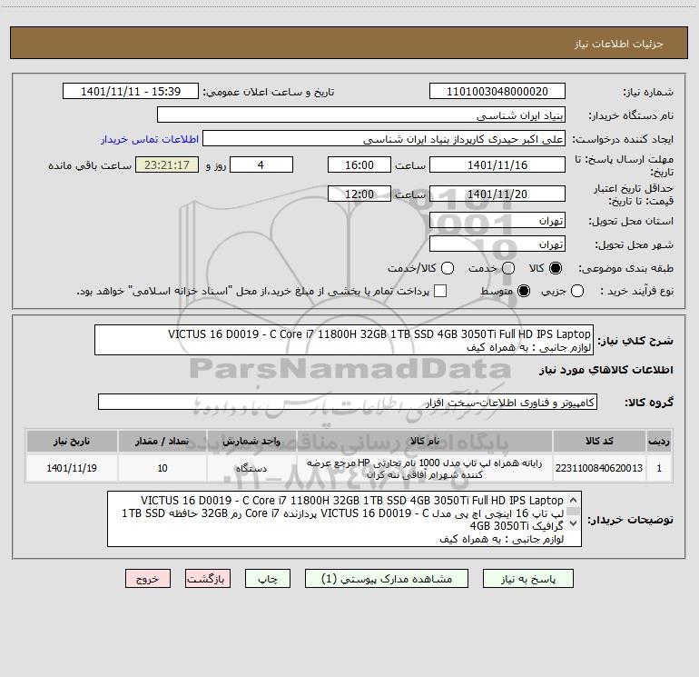
Task: Click the remaining time countdown 23:21:17
Action: click(x=167, y=164)
